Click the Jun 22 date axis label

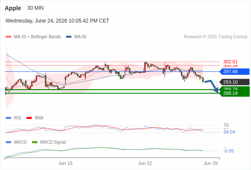pyautogui.click(x=145, y=163)
